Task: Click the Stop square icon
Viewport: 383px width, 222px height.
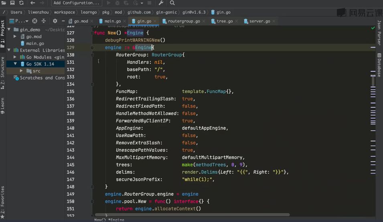Action: click(150, 3)
